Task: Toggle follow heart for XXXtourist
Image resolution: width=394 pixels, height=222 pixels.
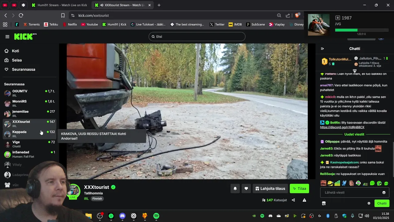Action: tap(246, 188)
